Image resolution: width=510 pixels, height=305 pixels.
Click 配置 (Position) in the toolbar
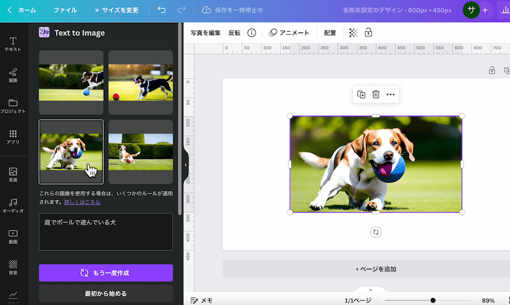(x=330, y=33)
